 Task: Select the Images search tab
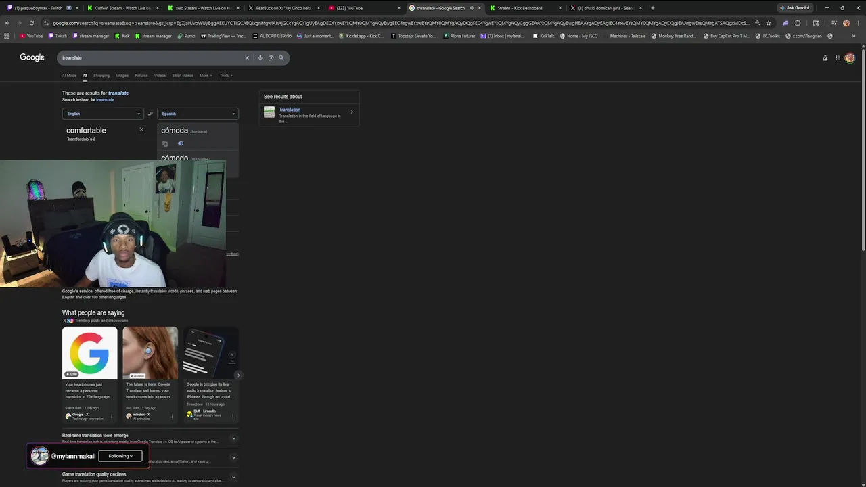tap(122, 76)
